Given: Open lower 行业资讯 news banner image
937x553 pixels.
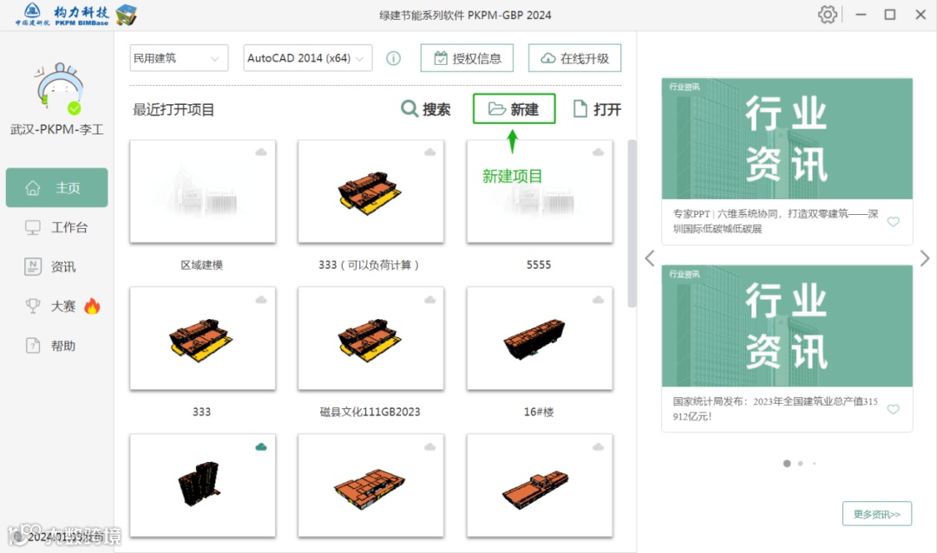Looking at the screenshot, I should click(x=787, y=326).
